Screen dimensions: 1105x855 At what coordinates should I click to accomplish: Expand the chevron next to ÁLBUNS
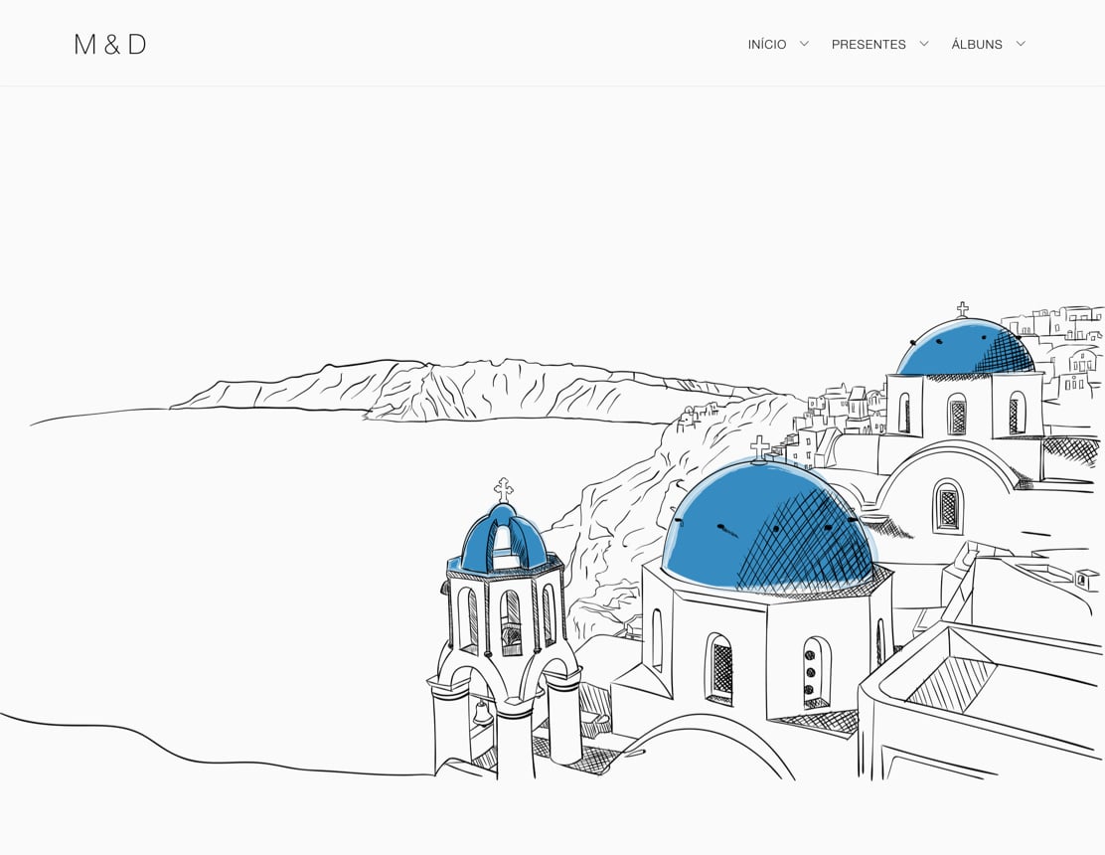pyautogui.click(x=1021, y=44)
